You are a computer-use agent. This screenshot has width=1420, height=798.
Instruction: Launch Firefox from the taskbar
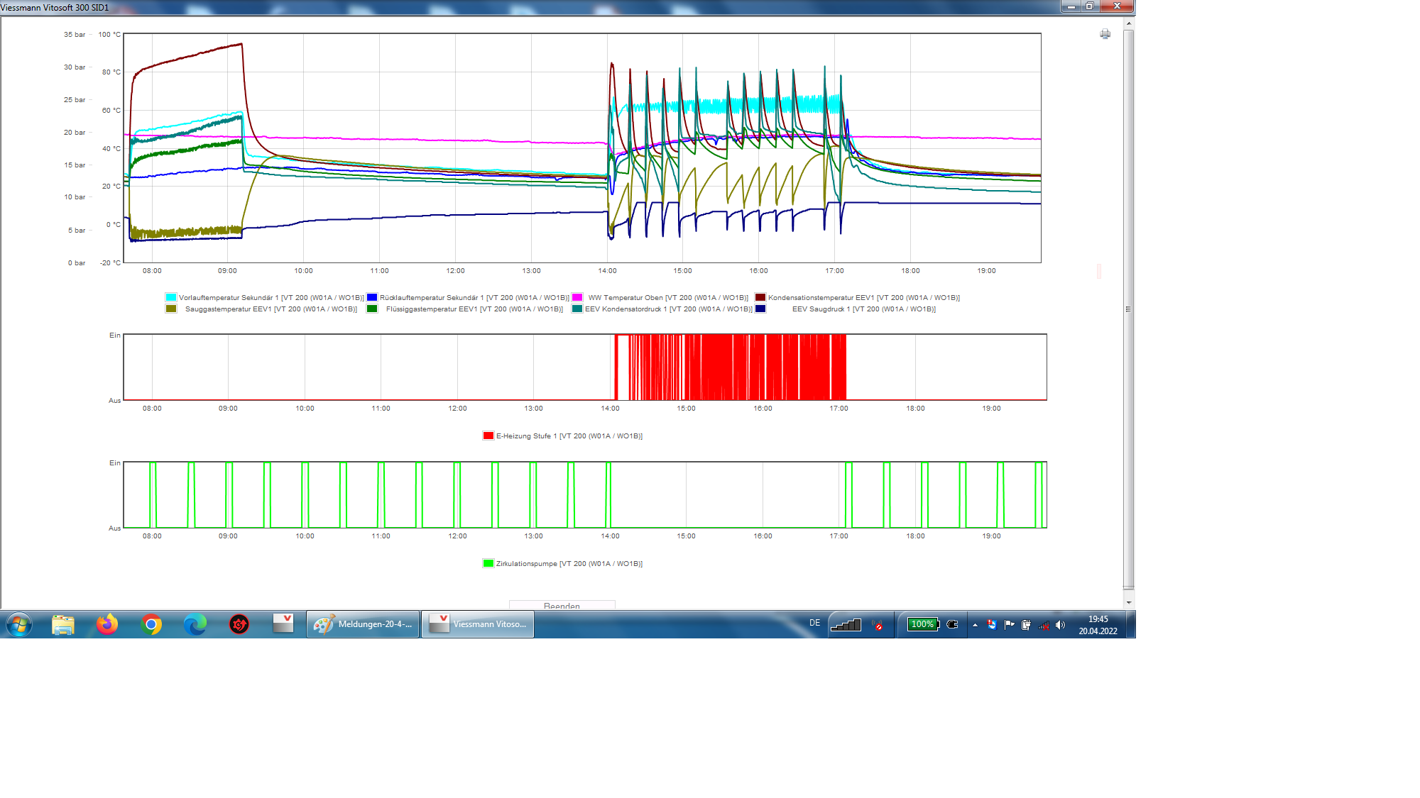point(107,624)
